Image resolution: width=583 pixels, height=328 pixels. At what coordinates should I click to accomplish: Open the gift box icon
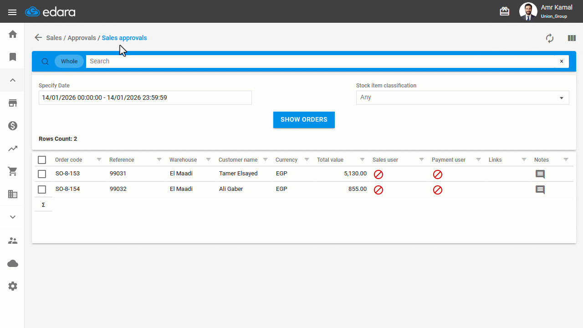pos(505,11)
